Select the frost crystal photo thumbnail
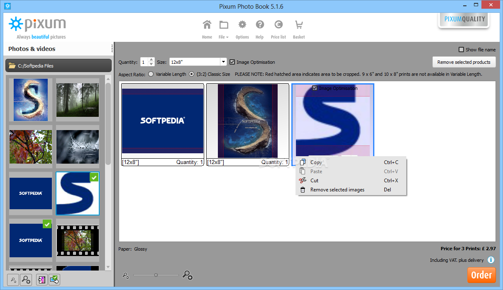 pyautogui.click(x=78, y=147)
